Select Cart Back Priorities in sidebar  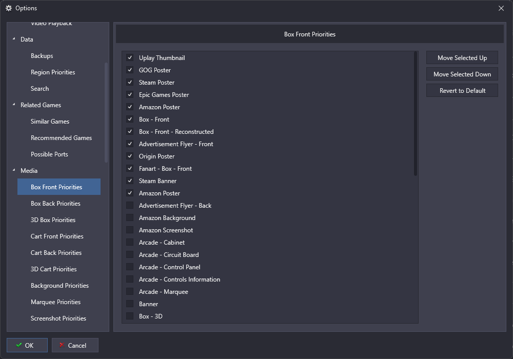click(56, 252)
